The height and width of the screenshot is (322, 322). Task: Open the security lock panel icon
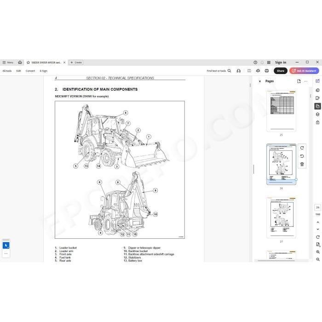pyautogui.click(x=317, y=122)
